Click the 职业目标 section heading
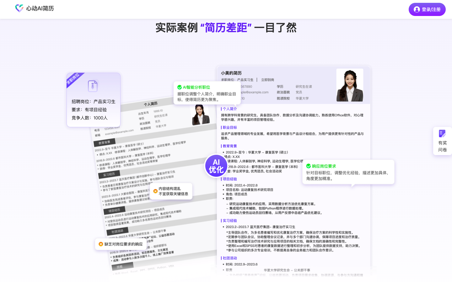452x282 pixels. (230, 128)
